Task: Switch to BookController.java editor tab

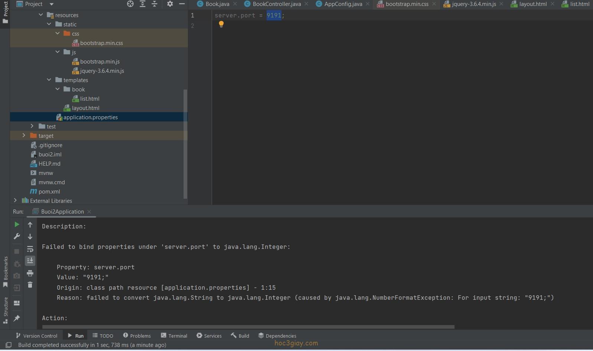Action: (x=277, y=4)
